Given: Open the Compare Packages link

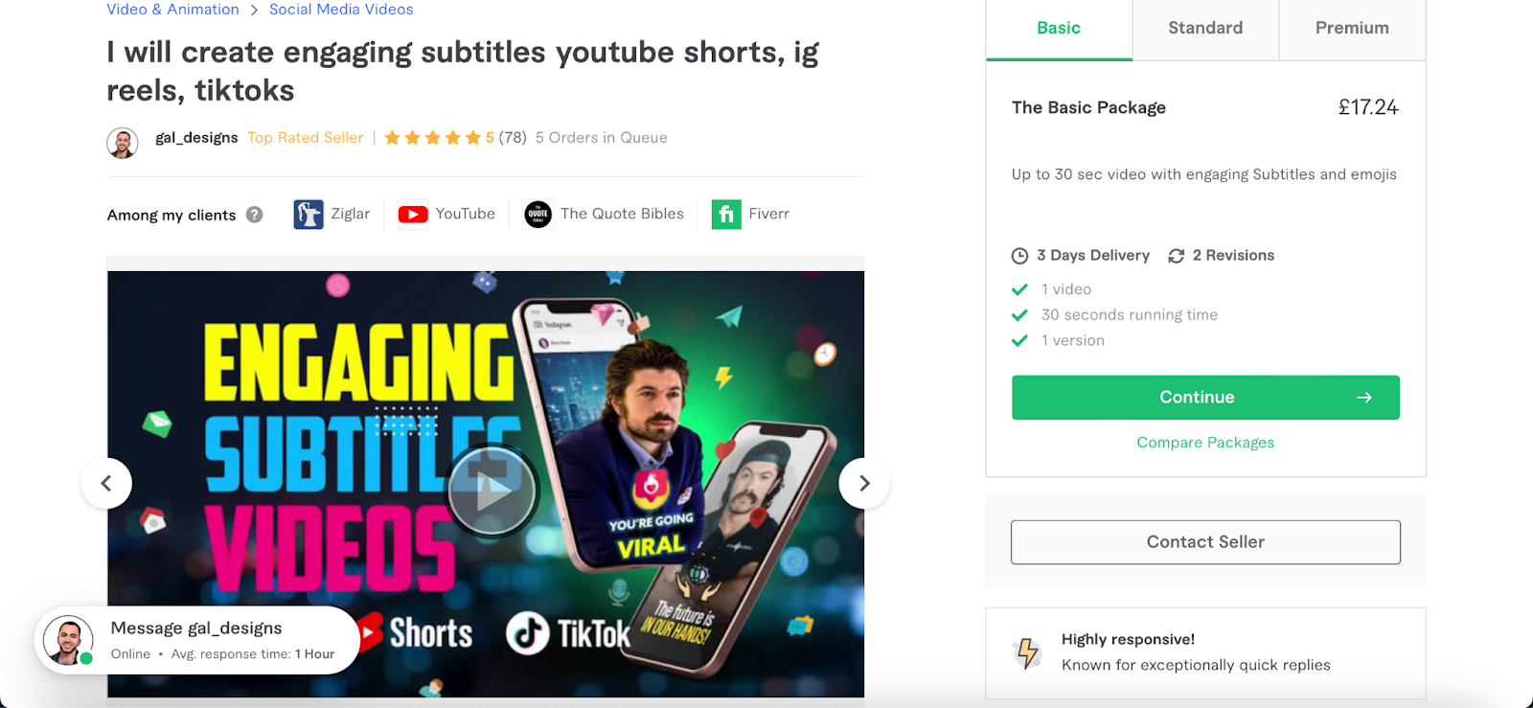Looking at the screenshot, I should pyautogui.click(x=1205, y=443).
